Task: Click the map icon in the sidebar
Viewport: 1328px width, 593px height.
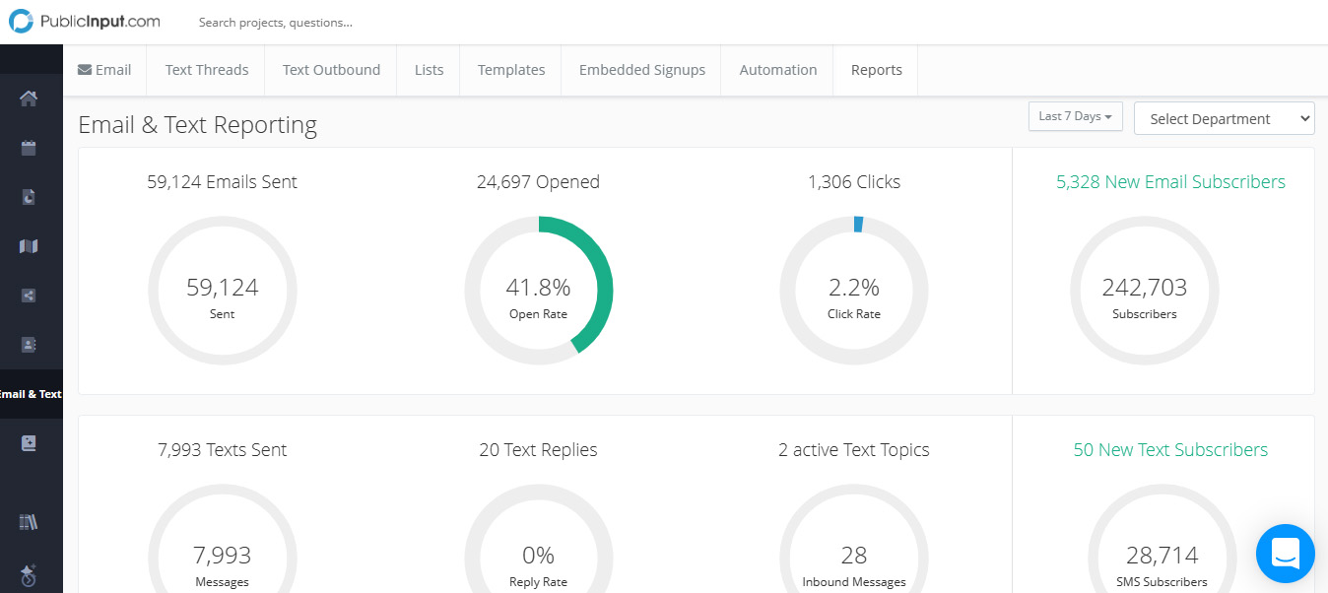Action: pyautogui.click(x=29, y=246)
